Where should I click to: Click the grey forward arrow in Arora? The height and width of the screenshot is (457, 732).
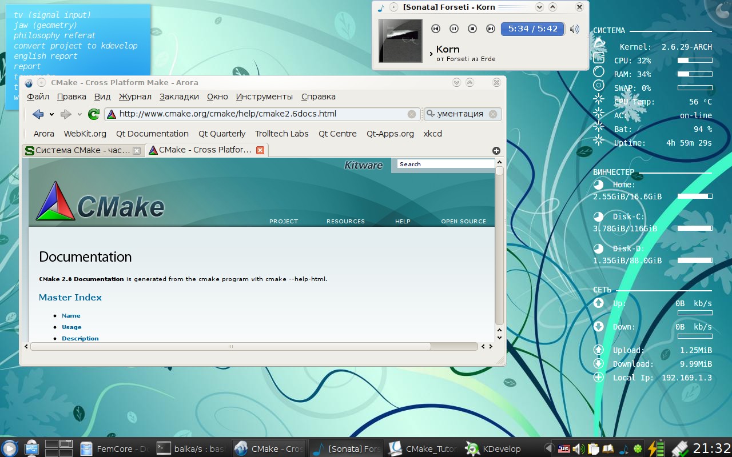[x=66, y=114]
